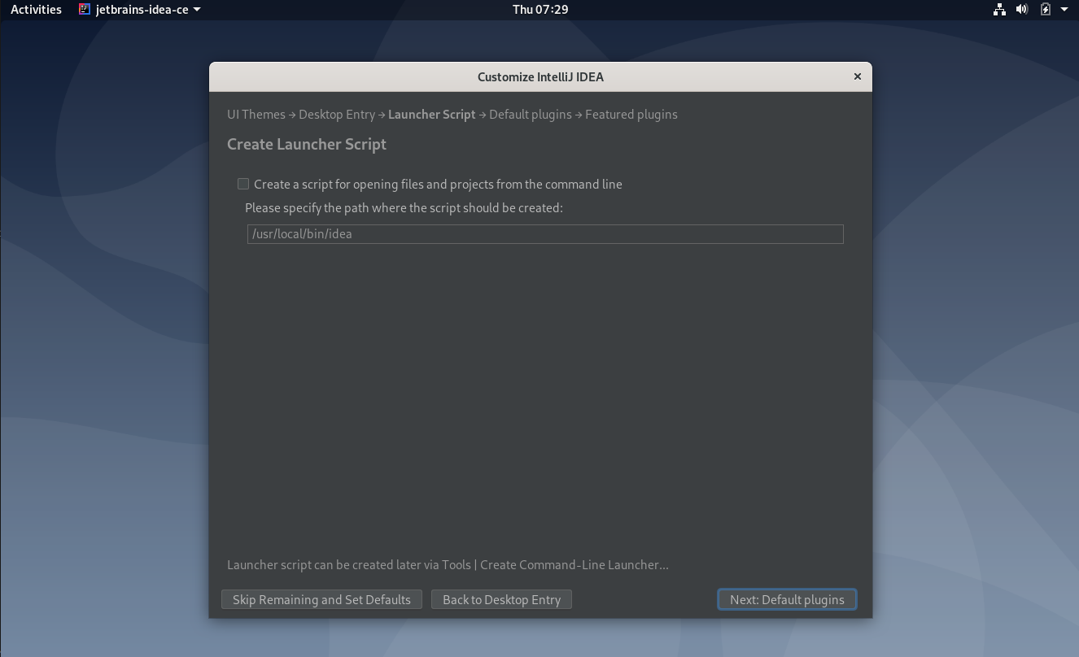Image resolution: width=1079 pixels, height=657 pixels.
Task: Click the Create Launcher Script heading
Action: pos(307,144)
